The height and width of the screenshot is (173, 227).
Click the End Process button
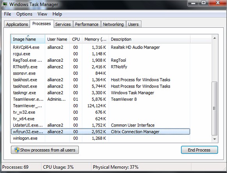pyautogui.click(x=199, y=150)
